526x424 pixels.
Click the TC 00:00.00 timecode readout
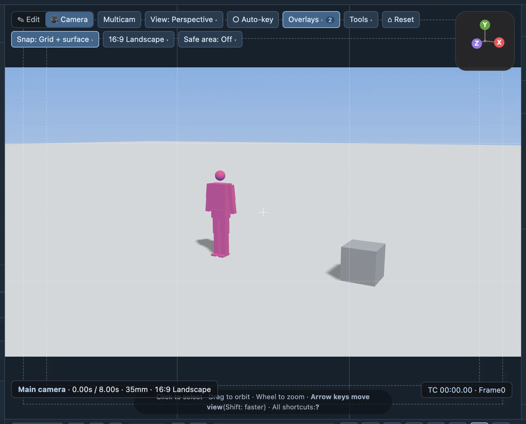[x=467, y=390]
